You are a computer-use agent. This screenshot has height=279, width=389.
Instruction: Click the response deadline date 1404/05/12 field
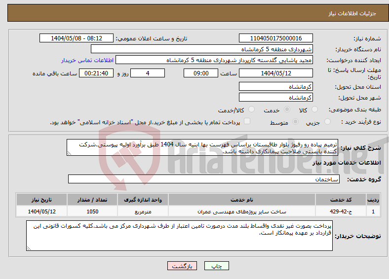(x=276, y=73)
